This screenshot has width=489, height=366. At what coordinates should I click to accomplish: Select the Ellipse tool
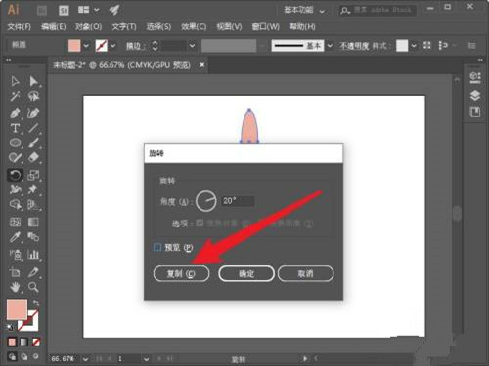click(15, 142)
